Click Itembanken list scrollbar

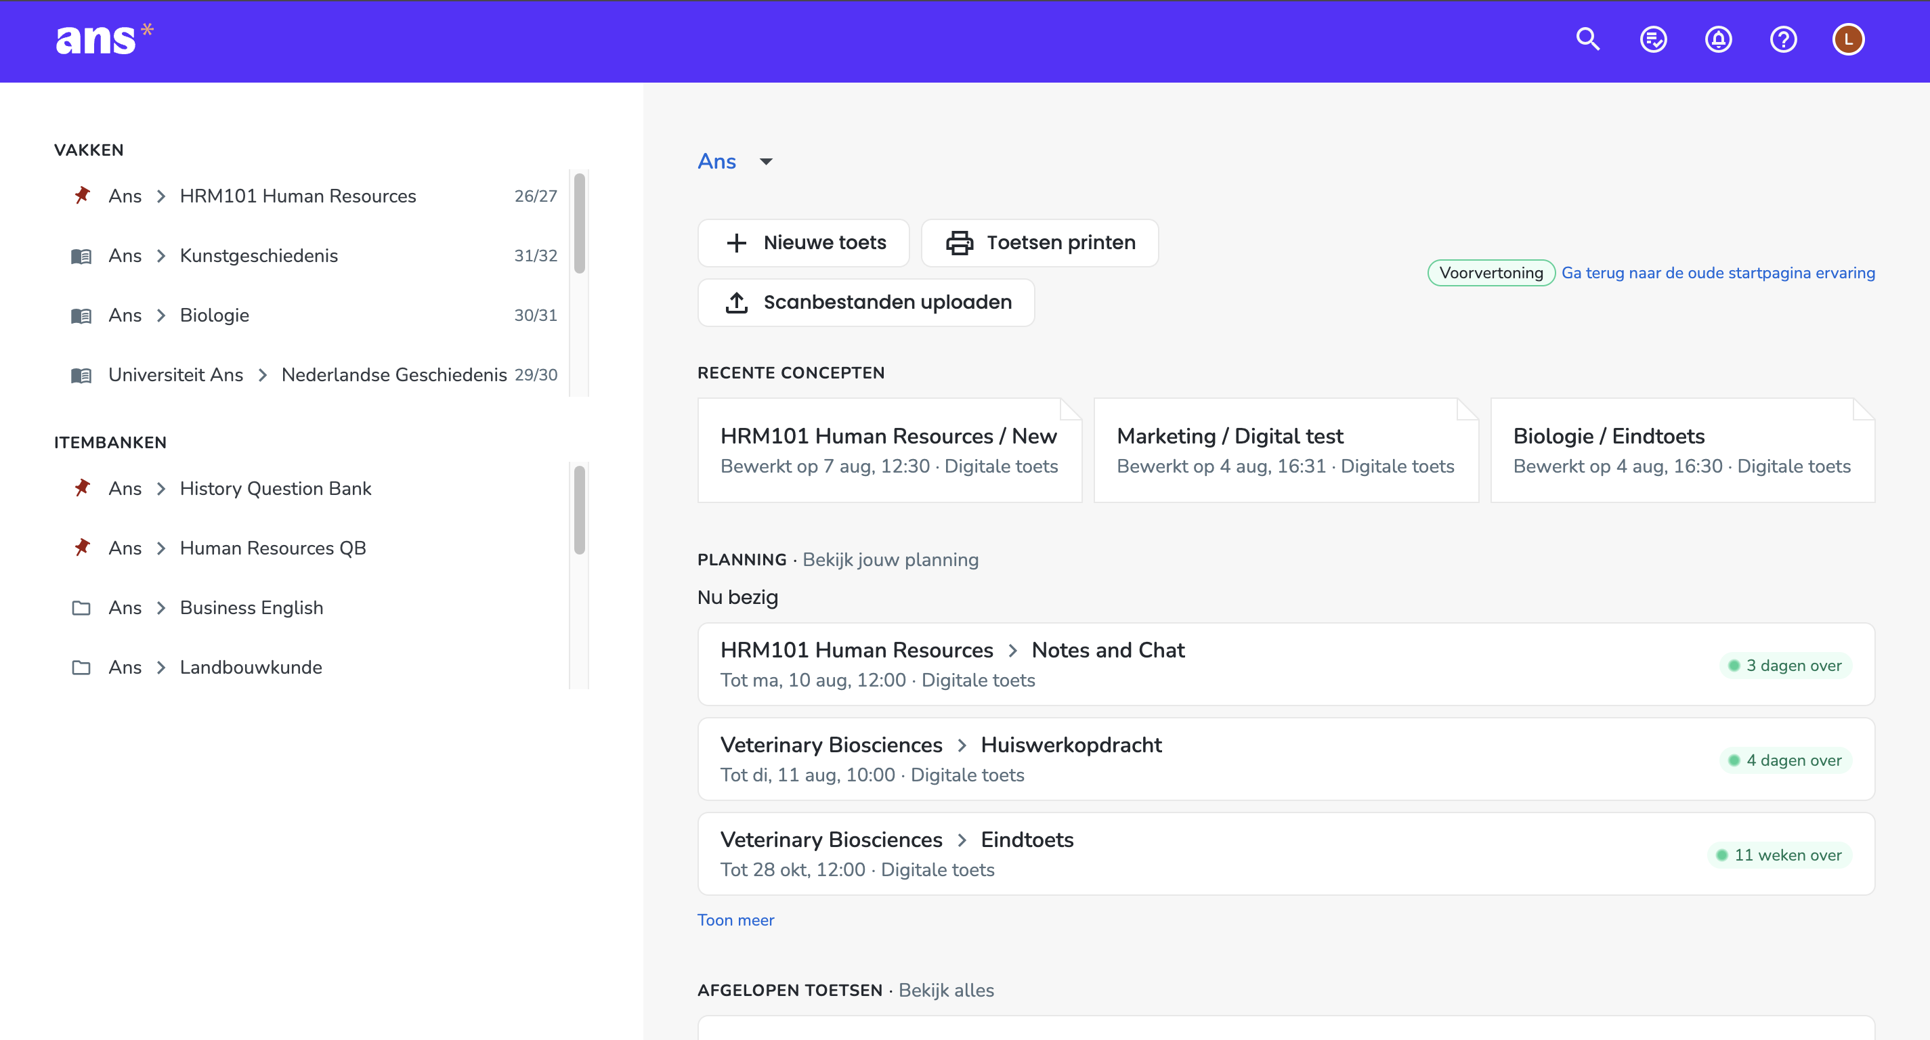579,511
